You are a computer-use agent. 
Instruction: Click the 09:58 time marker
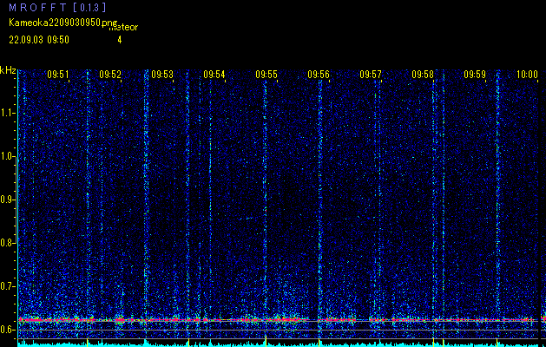point(423,75)
